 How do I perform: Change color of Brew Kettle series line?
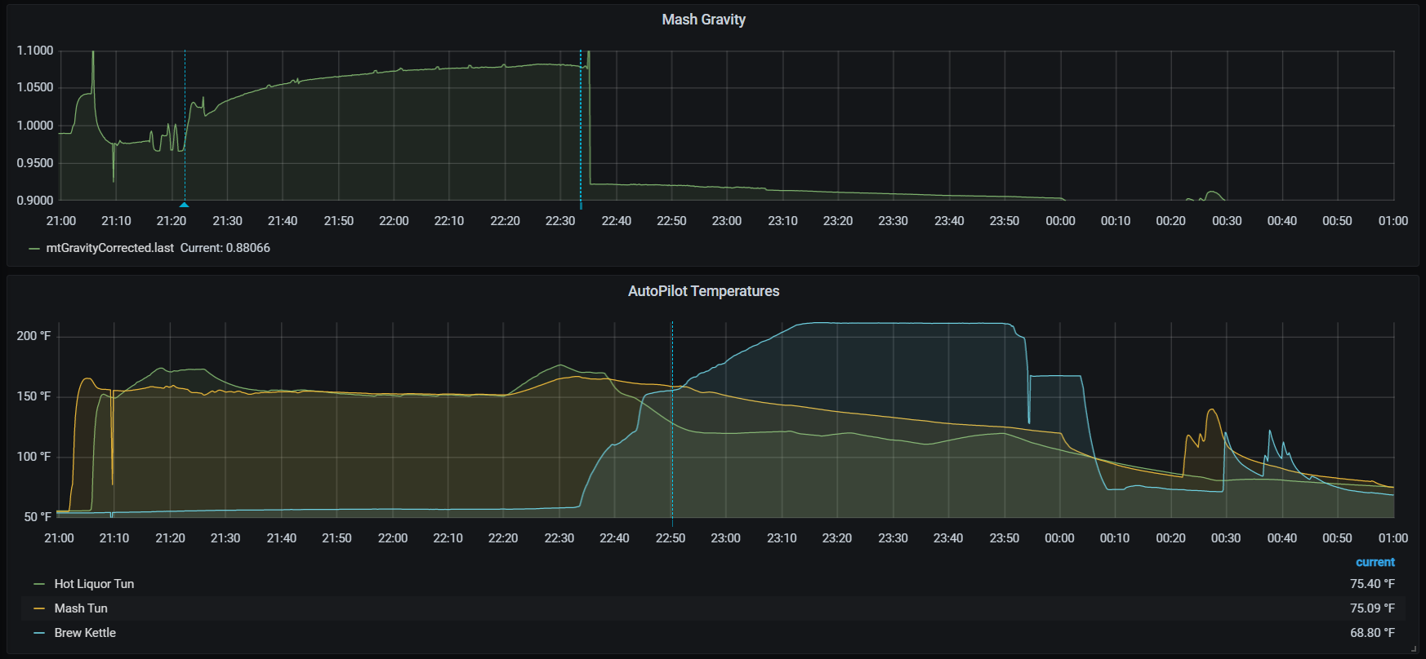(x=39, y=633)
